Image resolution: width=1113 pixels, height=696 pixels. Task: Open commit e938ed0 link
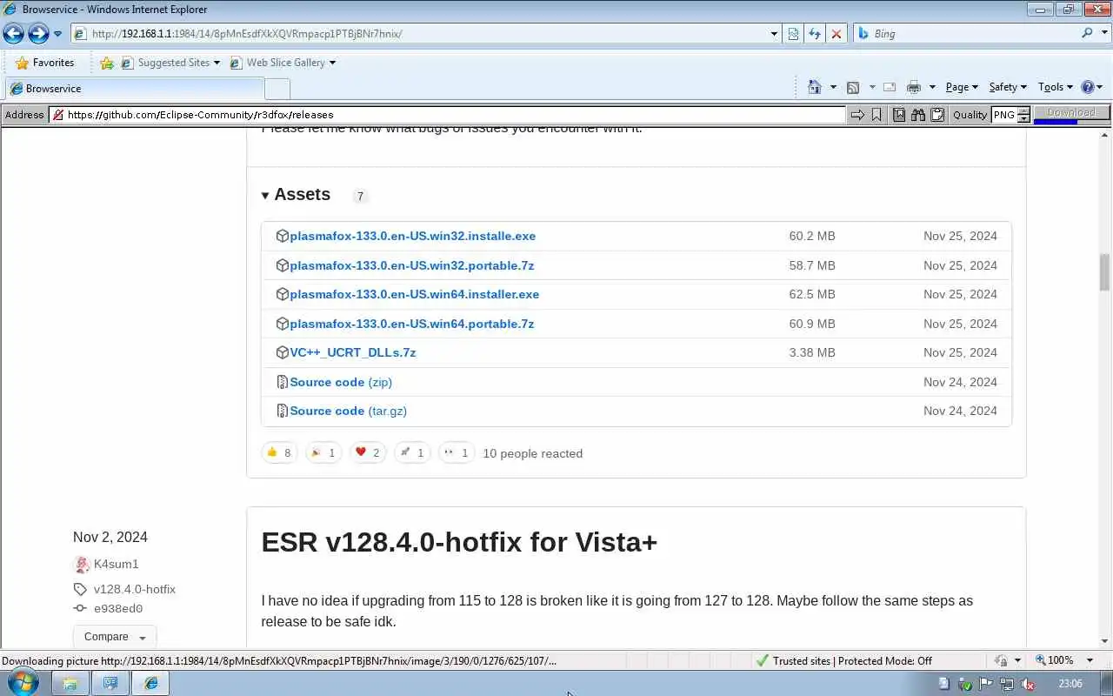tap(117, 608)
